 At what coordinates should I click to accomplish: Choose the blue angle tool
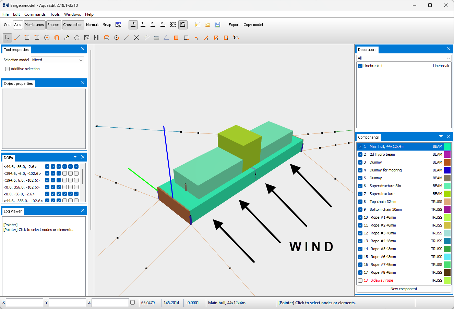(x=166, y=38)
